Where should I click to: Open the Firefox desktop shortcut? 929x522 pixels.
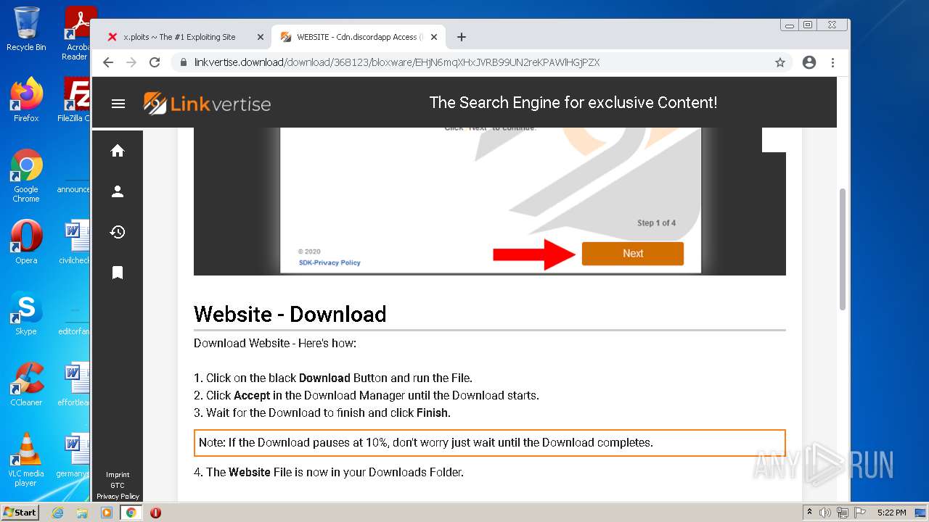pyautogui.click(x=26, y=99)
